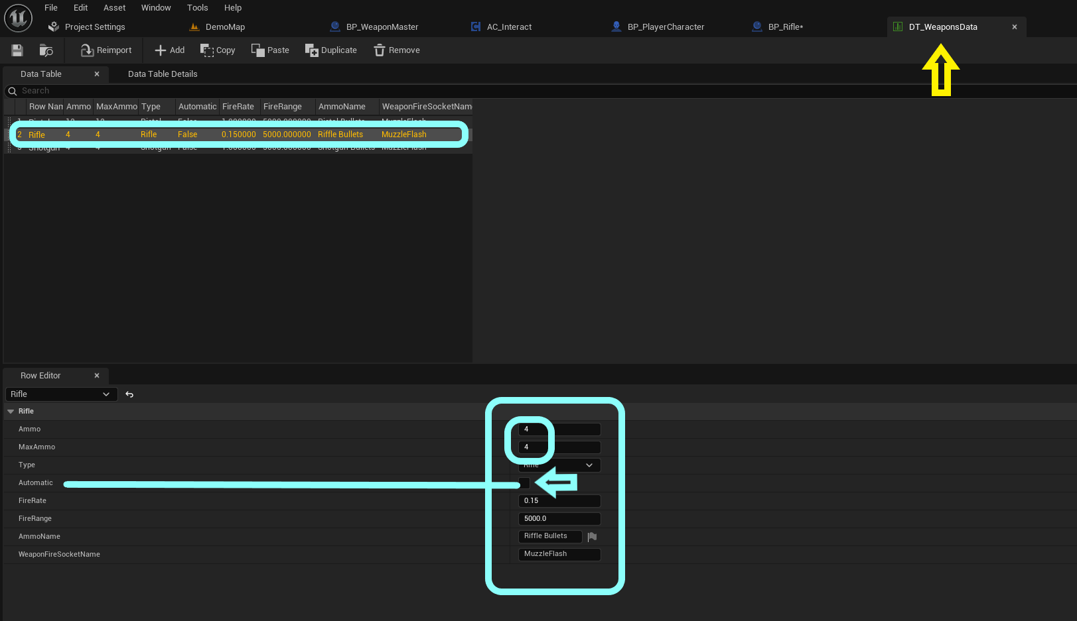The image size is (1077, 621).
Task: Paste onto the selected row
Action: (270, 50)
